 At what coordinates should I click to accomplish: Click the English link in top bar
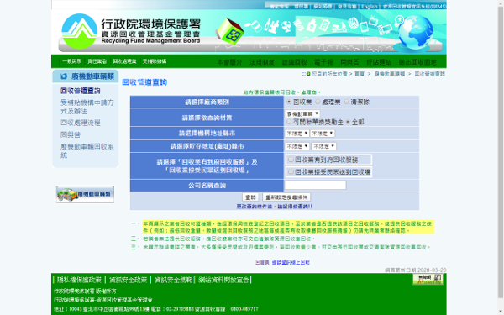pyautogui.click(x=369, y=6)
